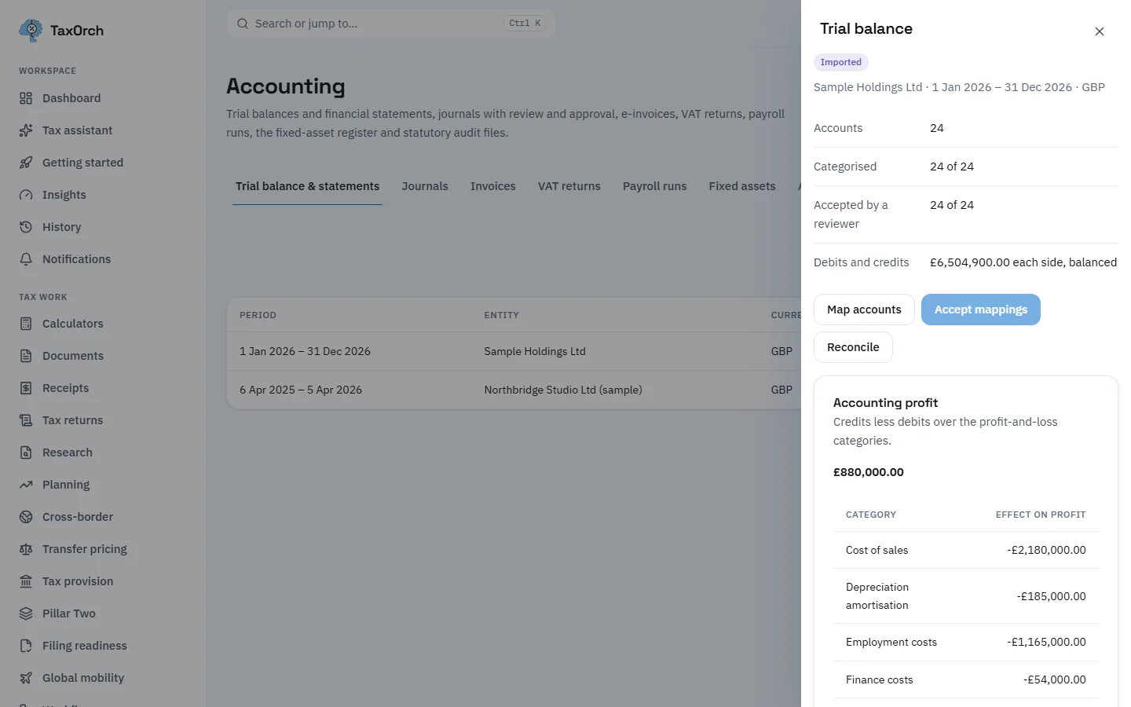Open the Calculators icon

click(x=26, y=324)
